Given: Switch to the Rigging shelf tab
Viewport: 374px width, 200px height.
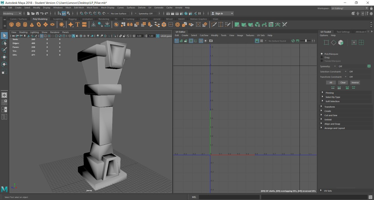Looking at the screenshot, I should [72, 19].
